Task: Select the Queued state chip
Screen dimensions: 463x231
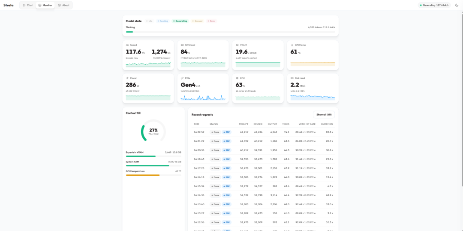Action: click(x=197, y=21)
